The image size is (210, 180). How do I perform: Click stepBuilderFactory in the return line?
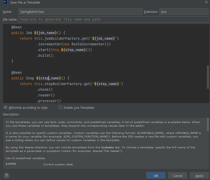63,84
